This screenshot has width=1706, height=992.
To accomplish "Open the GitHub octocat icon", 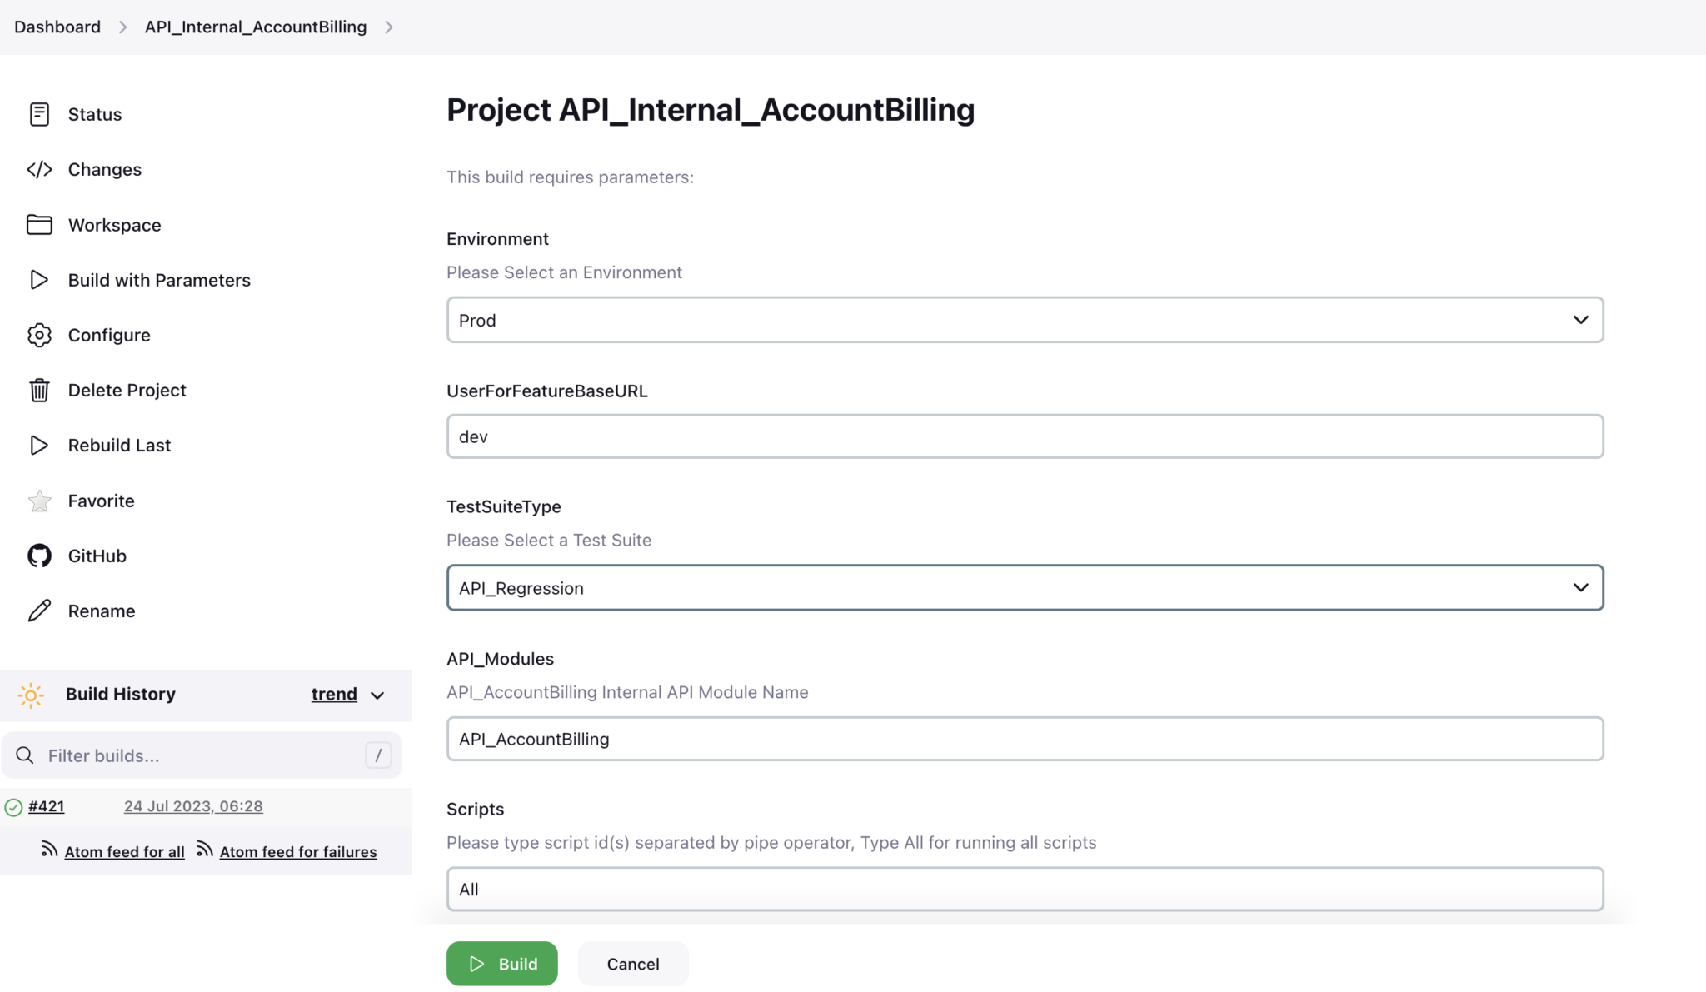I will (39, 556).
